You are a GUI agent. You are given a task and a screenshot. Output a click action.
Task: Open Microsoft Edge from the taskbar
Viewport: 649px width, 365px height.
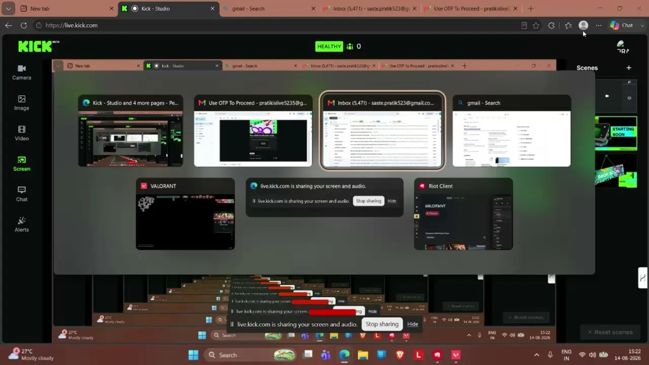[344, 355]
